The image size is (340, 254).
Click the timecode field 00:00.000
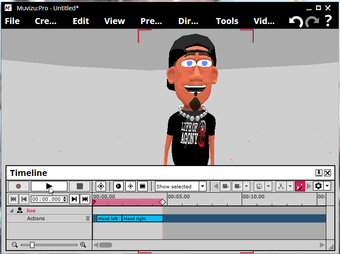(x=47, y=199)
